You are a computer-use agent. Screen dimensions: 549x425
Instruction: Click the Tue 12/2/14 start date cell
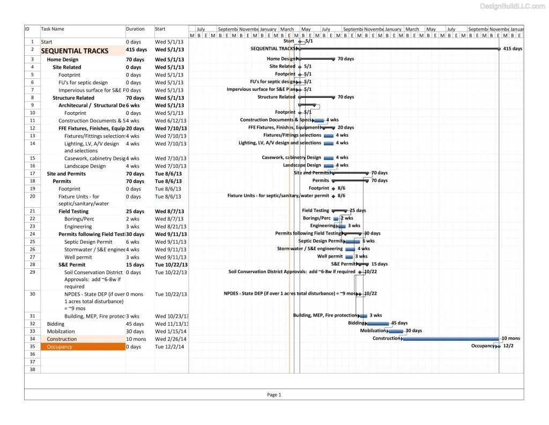(x=169, y=347)
